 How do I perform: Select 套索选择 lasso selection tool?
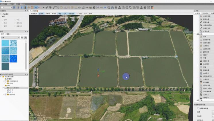(205, 19)
